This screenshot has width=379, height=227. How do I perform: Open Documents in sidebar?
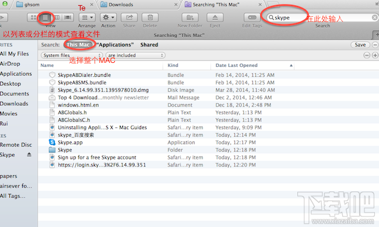click(x=15, y=94)
